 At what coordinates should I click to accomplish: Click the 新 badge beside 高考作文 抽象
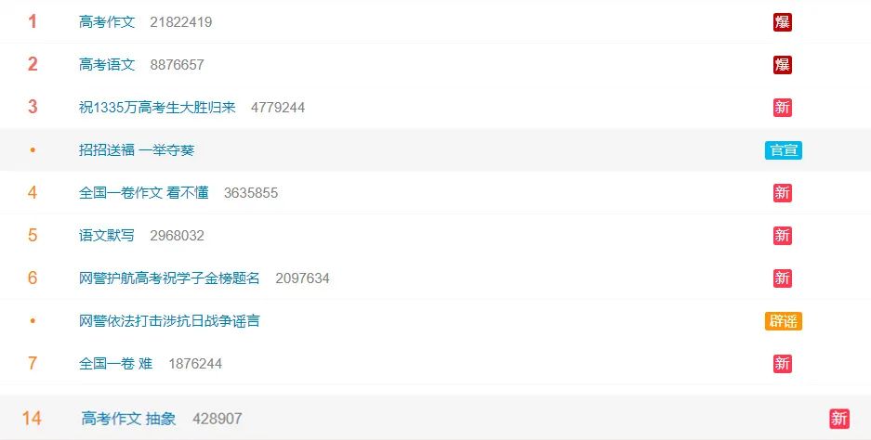tap(839, 419)
